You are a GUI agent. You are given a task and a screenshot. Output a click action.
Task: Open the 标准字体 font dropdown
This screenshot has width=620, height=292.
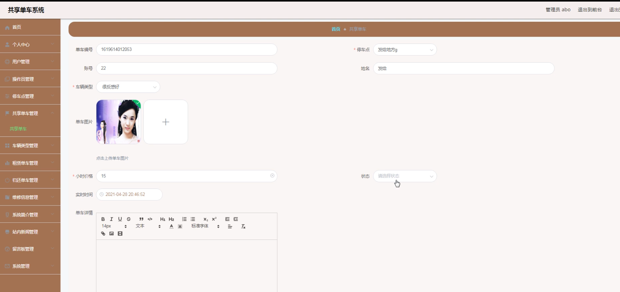[x=206, y=226]
